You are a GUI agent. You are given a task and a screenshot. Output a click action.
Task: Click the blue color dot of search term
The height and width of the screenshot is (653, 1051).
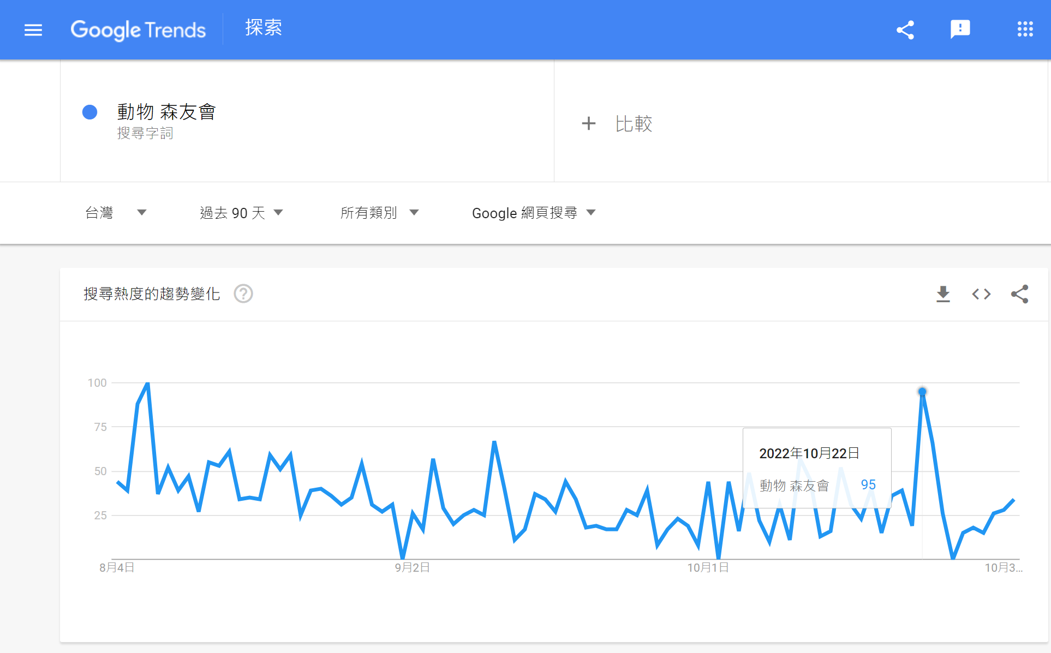pyautogui.click(x=89, y=112)
